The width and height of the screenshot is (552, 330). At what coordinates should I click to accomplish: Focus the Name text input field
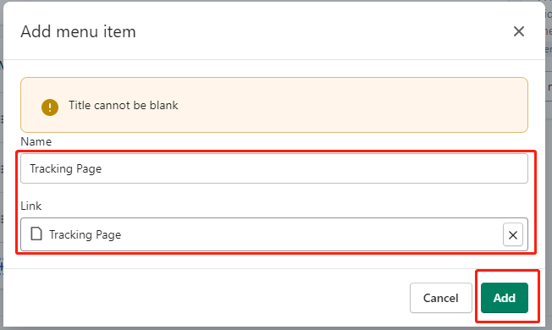[x=274, y=168]
